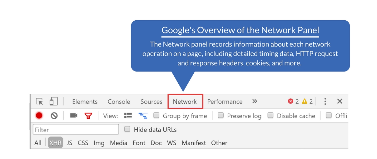Image resolution: width=377 pixels, height=159 pixels.
Task: Filter requests by WS
Action: 172,143
